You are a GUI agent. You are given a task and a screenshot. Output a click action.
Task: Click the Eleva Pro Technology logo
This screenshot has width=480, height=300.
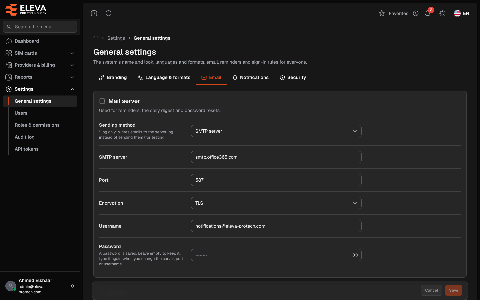(x=26, y=9)
